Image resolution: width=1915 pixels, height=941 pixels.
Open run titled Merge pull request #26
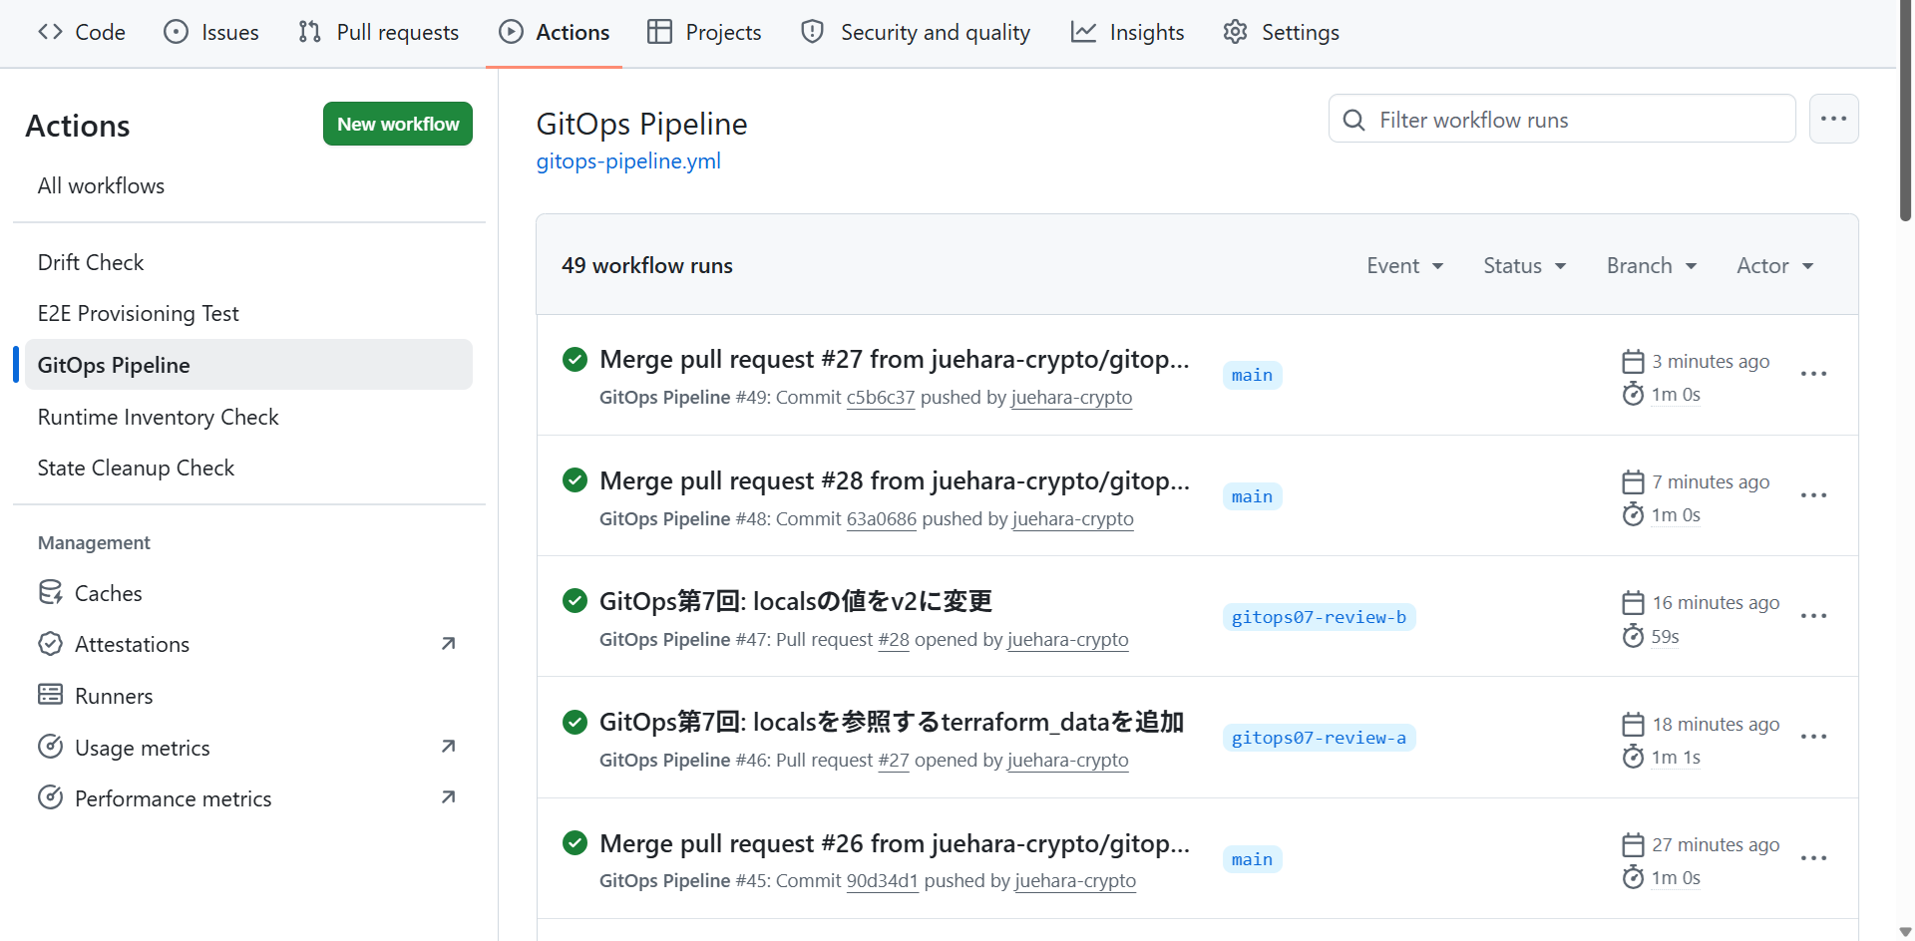(895, 844)
